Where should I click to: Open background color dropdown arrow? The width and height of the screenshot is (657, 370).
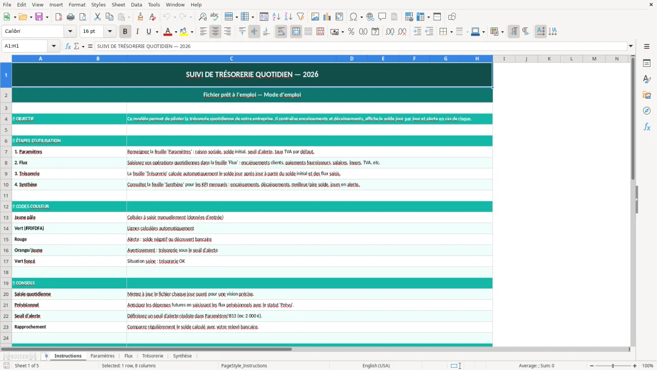click(x=192, y=32)
